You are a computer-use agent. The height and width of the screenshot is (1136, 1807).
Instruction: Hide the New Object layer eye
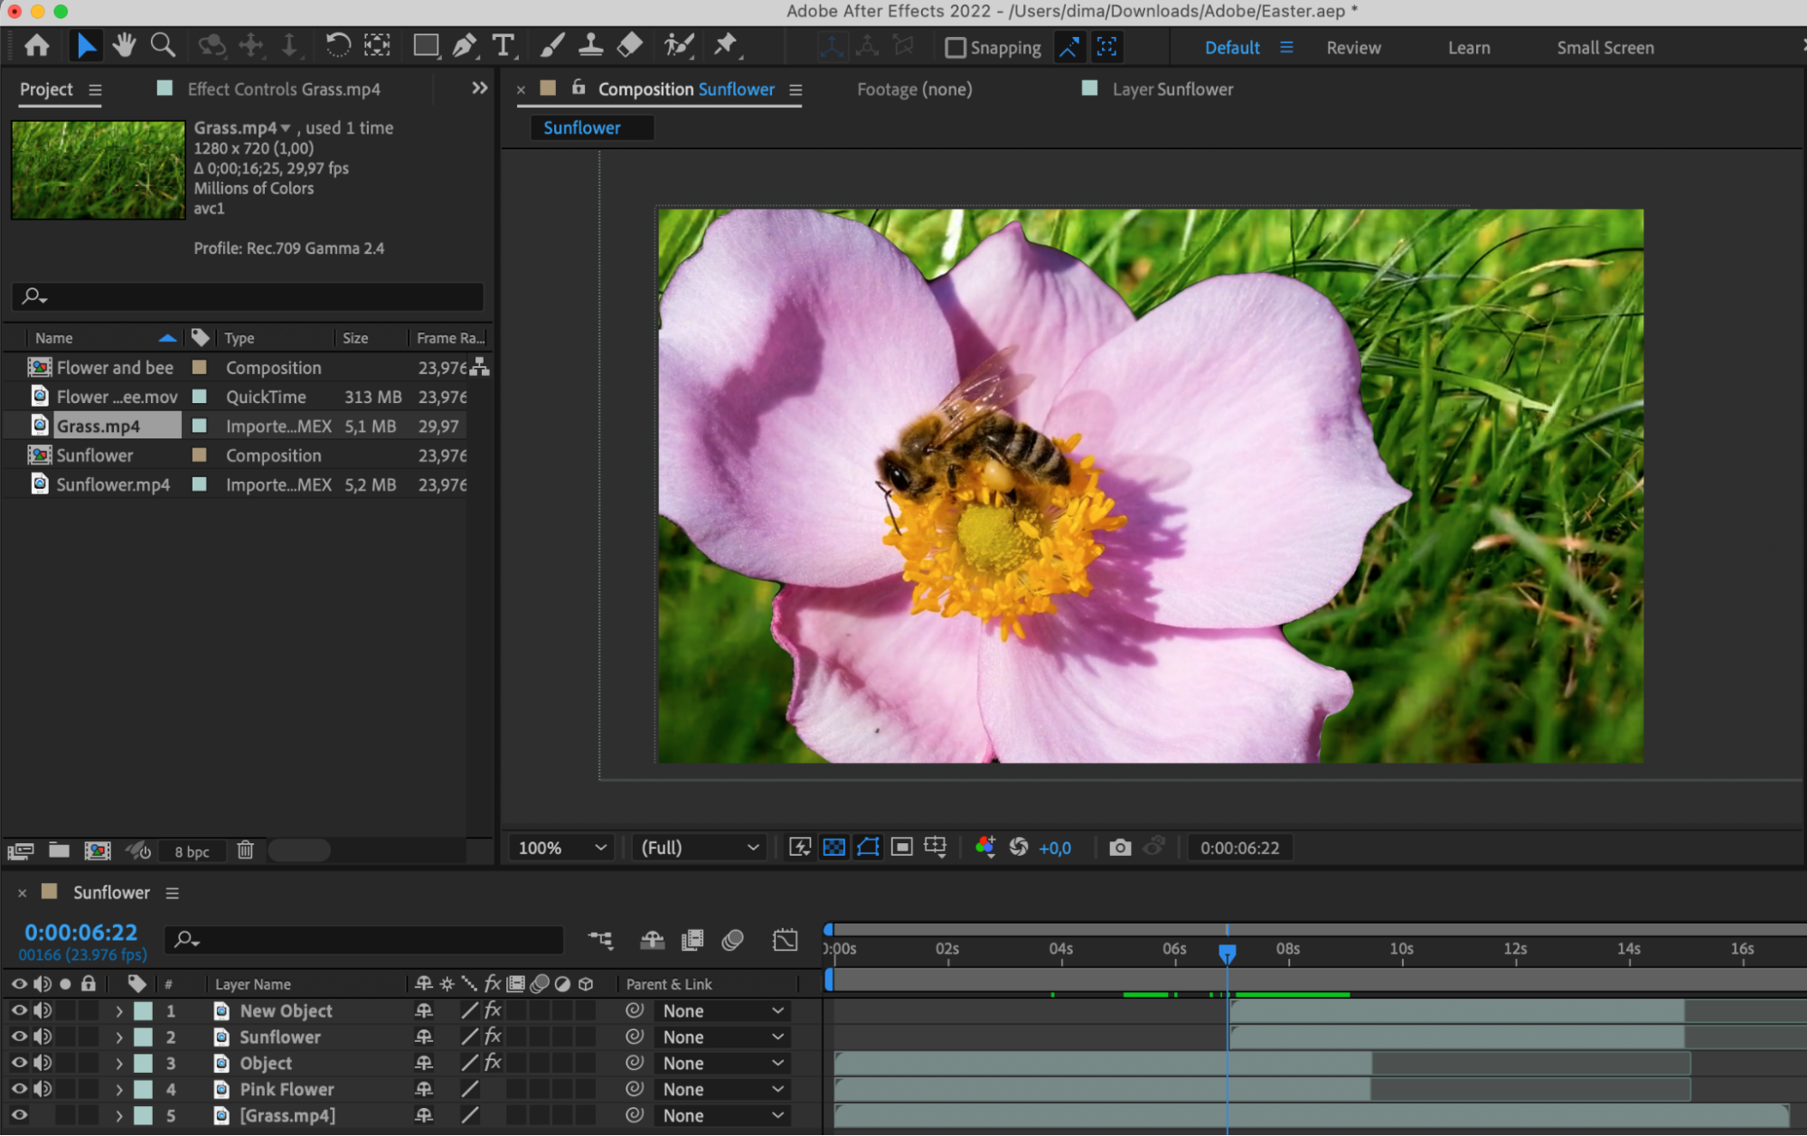tap(19, 1010)
